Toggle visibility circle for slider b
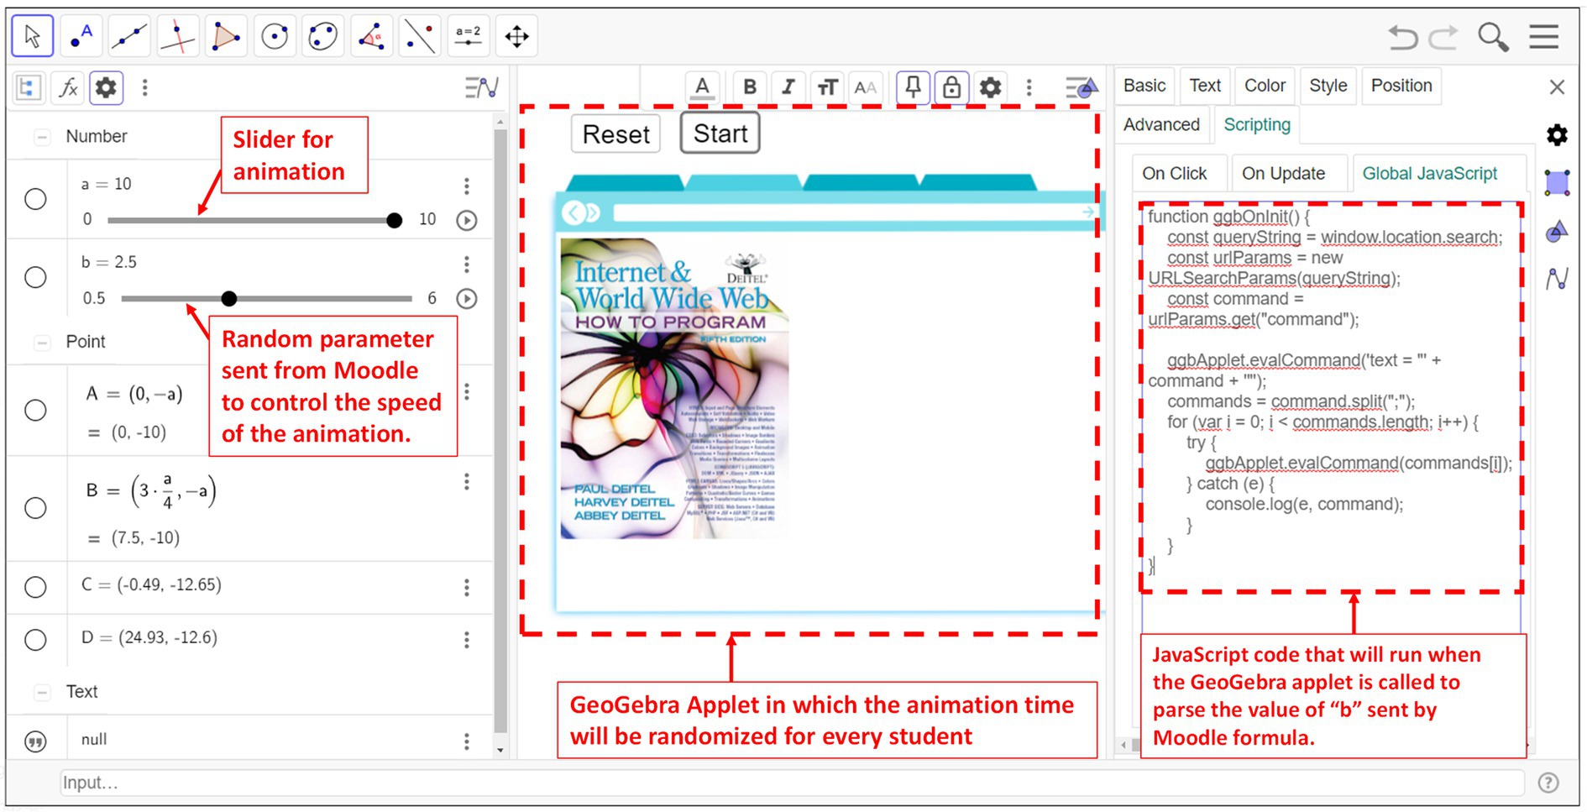The width and height of the screenshot is (1587, 812). 35,277
